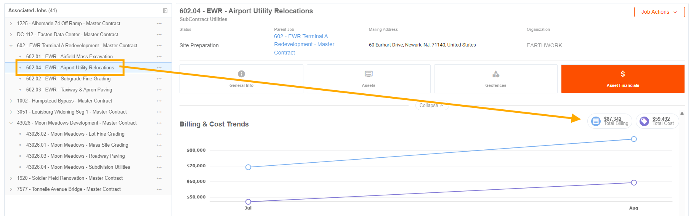Screen dimensions: 691x216
Task: Select 602.02 EWR Subgrade Fine Grading
Action: (x=68, y=79)
